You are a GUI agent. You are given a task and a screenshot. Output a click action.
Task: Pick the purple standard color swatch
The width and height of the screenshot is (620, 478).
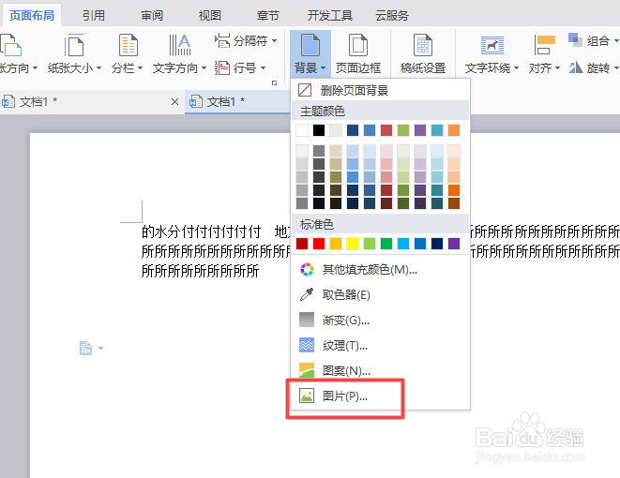pyautogui.click(x=454, y=244)
